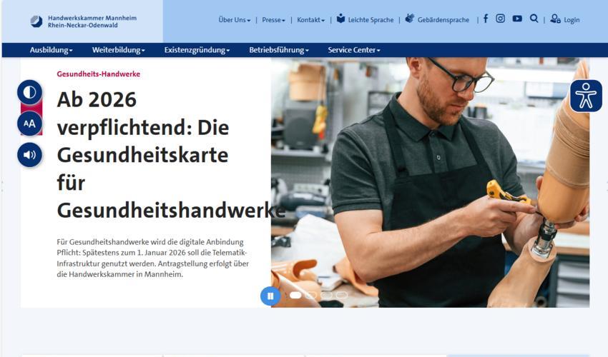This screenshot has height=357, width=608.
Task: Click the search magnifier icon
Action: pos(534,19)
